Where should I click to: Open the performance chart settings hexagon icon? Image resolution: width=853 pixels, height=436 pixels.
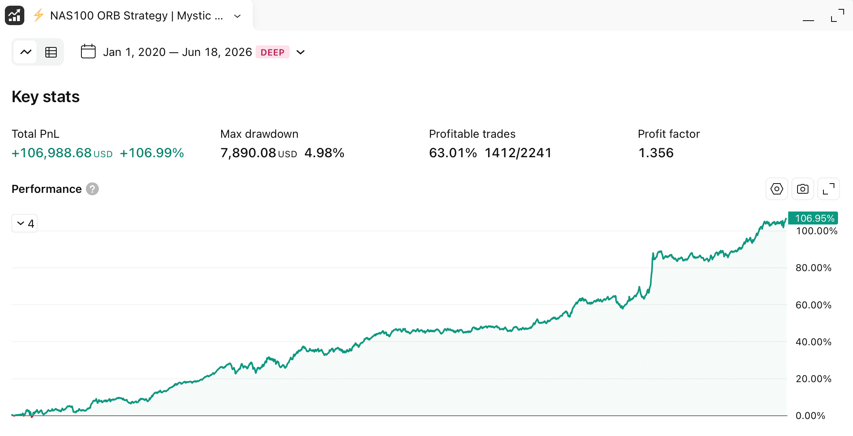[x=777, y=189]
